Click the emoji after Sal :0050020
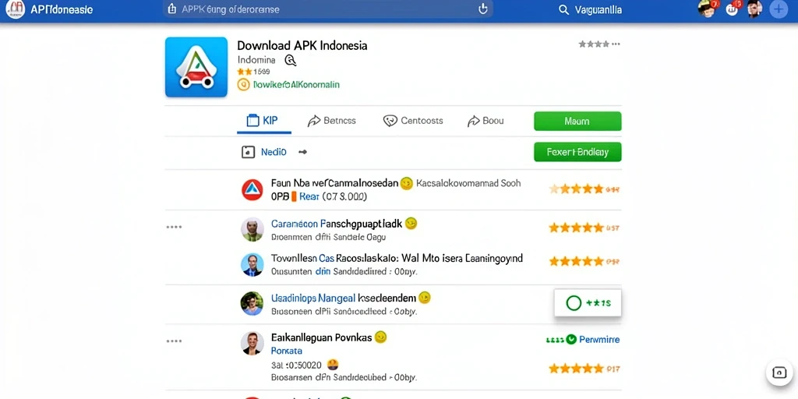The height and width of the screenshot is (399, 798). 332,364
